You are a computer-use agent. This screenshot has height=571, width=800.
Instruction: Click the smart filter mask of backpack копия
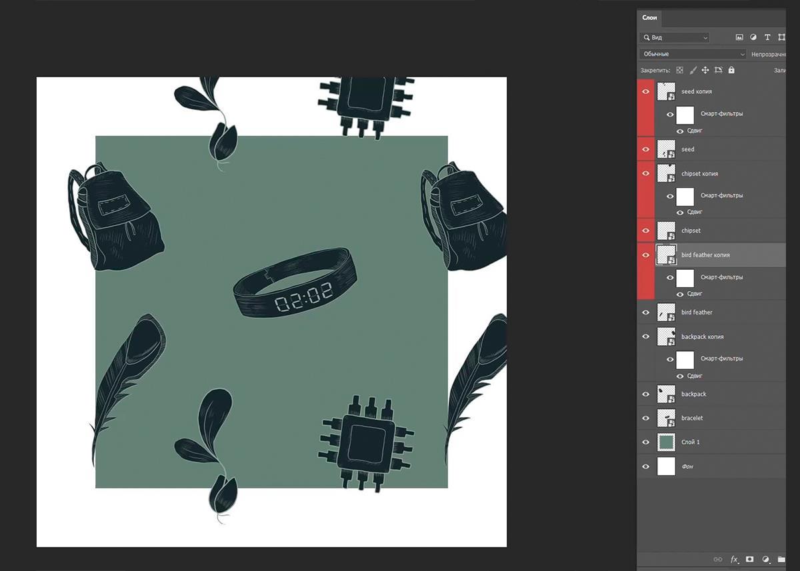(x=685, y=359)
